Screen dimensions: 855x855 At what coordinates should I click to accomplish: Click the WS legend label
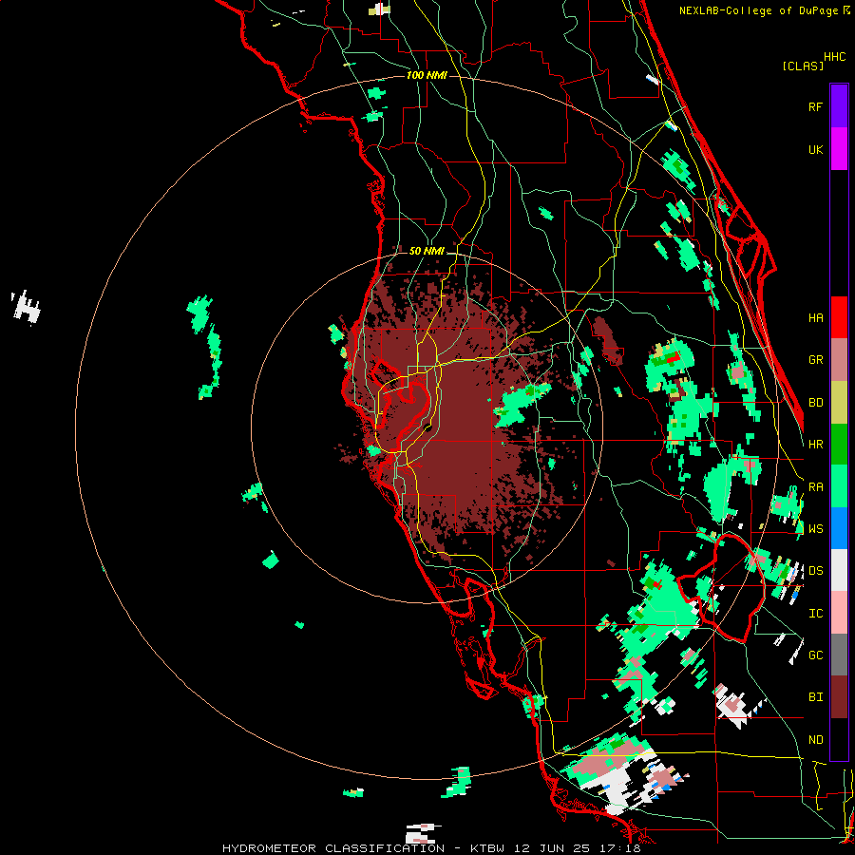coord(815,529)
